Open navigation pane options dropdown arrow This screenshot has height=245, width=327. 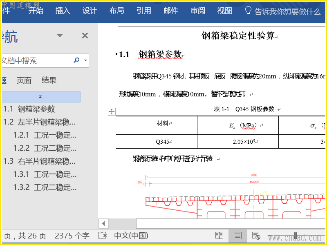60,36
